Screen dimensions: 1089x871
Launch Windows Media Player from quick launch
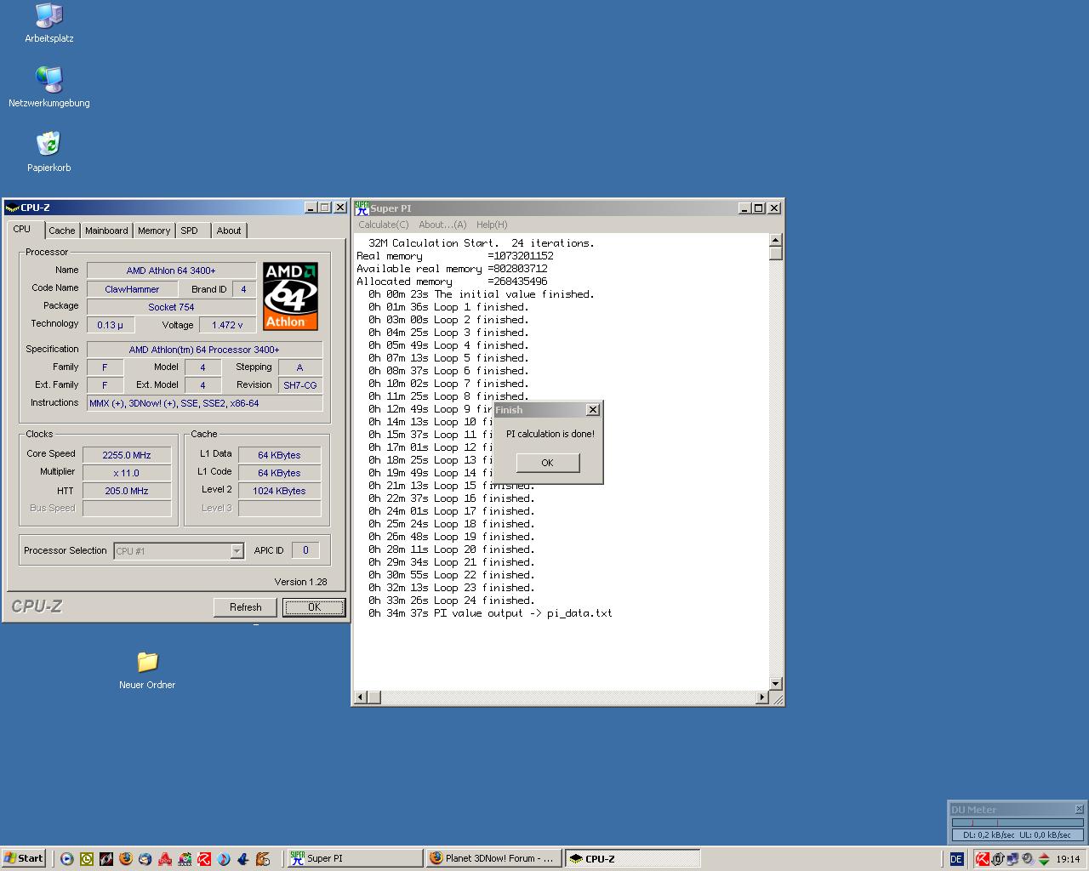tap(66, 859)
